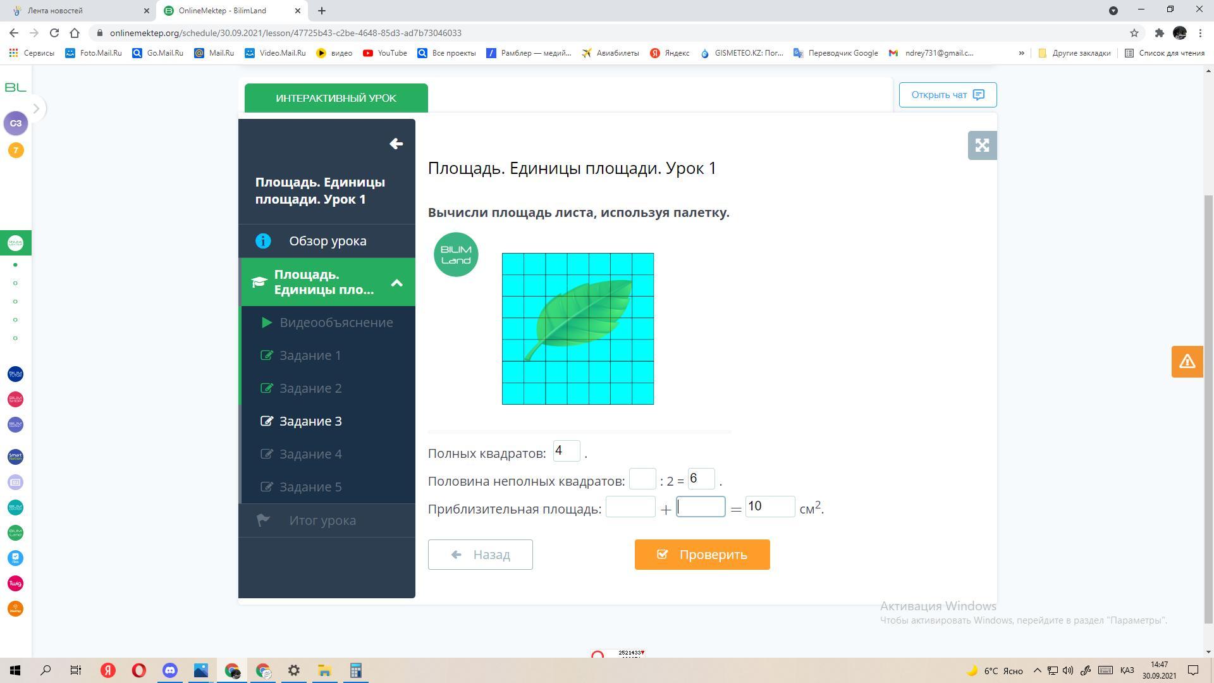
Task: Show hidden system tray icons
Action: pyautogui.click(x=1037, y=670)
